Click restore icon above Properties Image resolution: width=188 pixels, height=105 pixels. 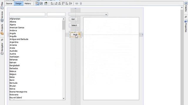[x=186, y=17]
